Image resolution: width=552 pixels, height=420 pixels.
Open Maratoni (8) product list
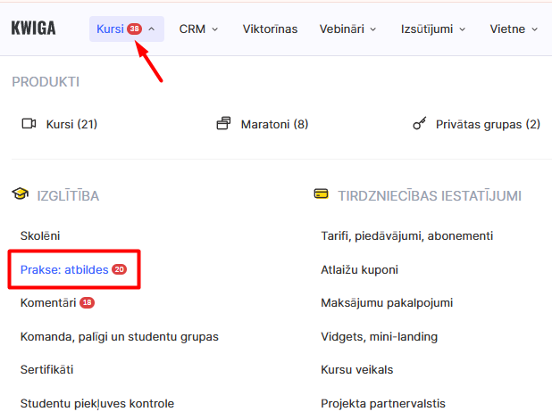[274, 124]
